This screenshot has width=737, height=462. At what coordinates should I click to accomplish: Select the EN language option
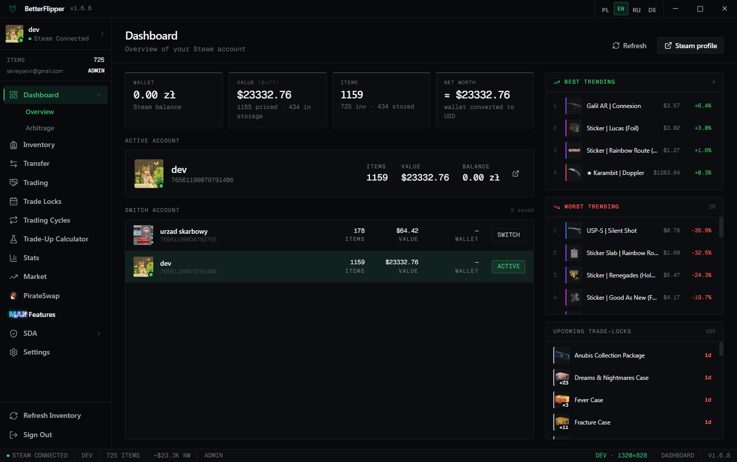pos(621,9)
